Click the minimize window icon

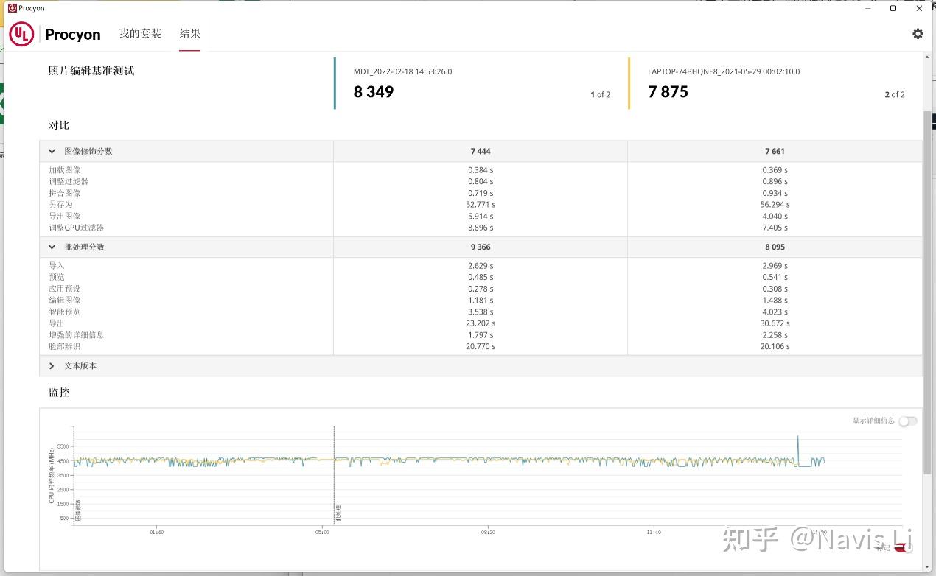tap(867, 8)
